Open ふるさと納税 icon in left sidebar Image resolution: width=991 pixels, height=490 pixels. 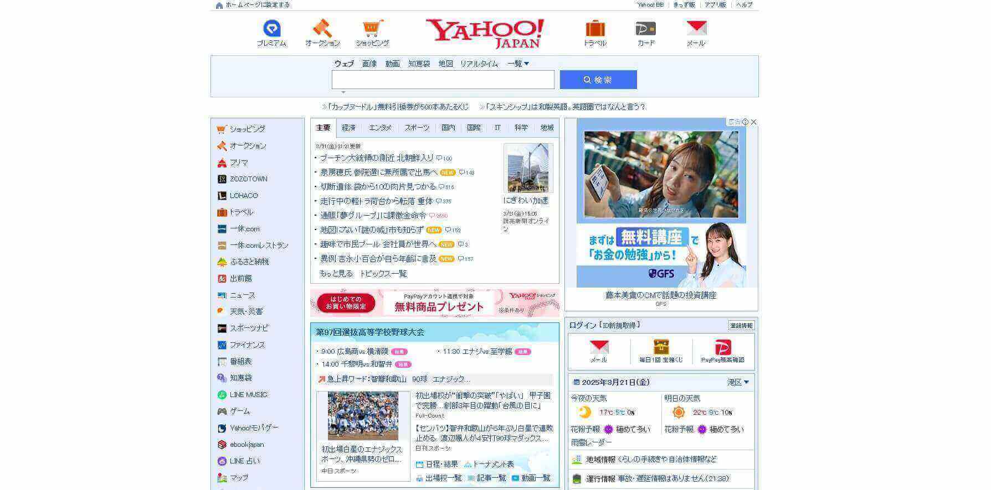[x=222, y=262]
